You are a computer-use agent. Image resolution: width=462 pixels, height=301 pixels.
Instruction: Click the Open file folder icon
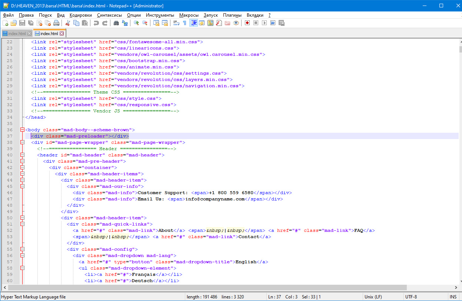[x=14, y=23]
